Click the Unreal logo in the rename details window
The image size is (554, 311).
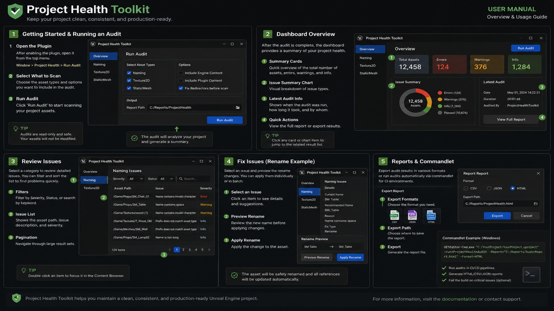point(302,172)
